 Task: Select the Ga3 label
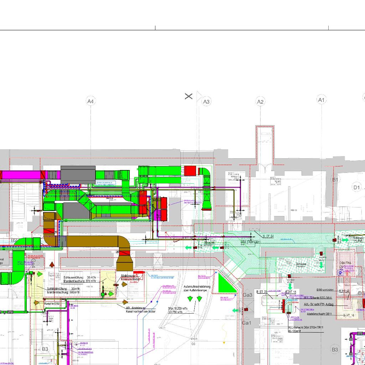tap(247, 295)
